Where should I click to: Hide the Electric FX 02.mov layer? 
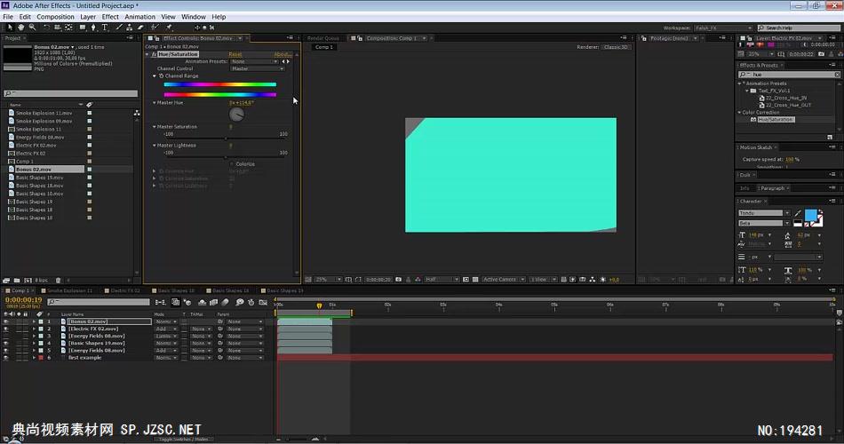click(x=6, y=329)
